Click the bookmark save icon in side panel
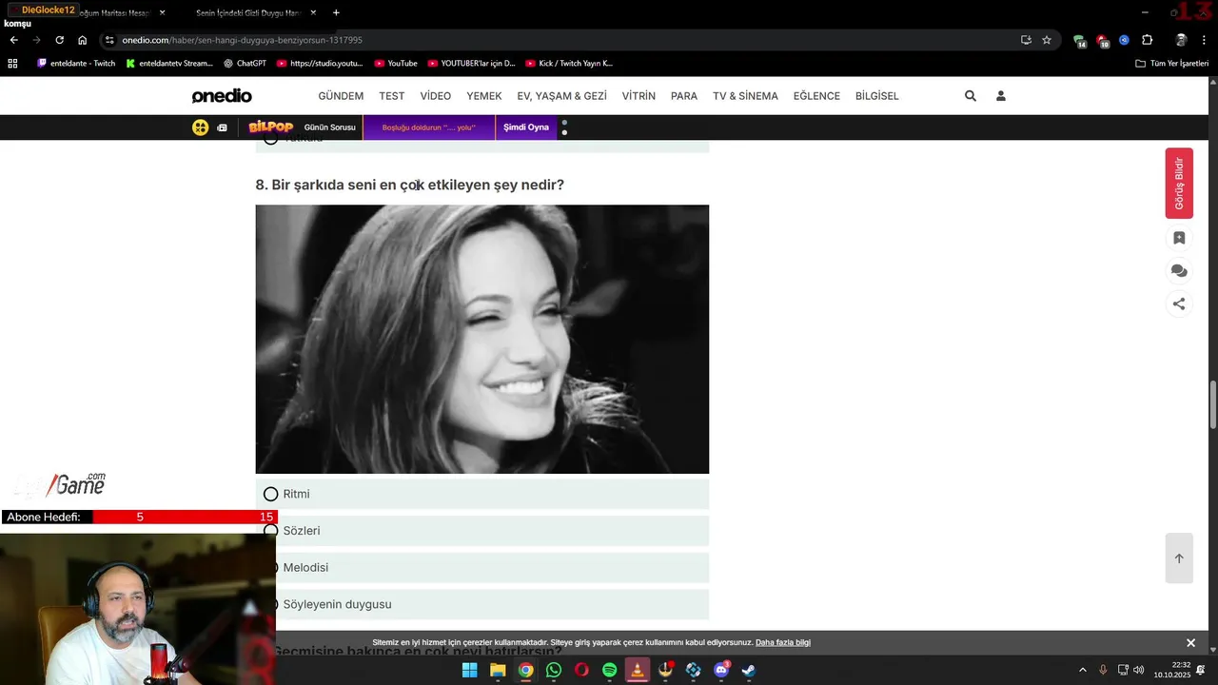This screenshot has width=1218, height=685. (1179, 238)
